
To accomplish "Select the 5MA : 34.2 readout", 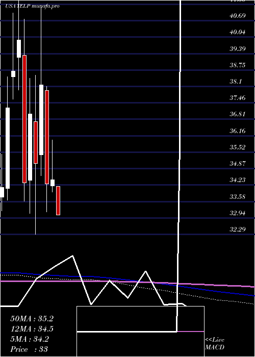I will [30, 339].
